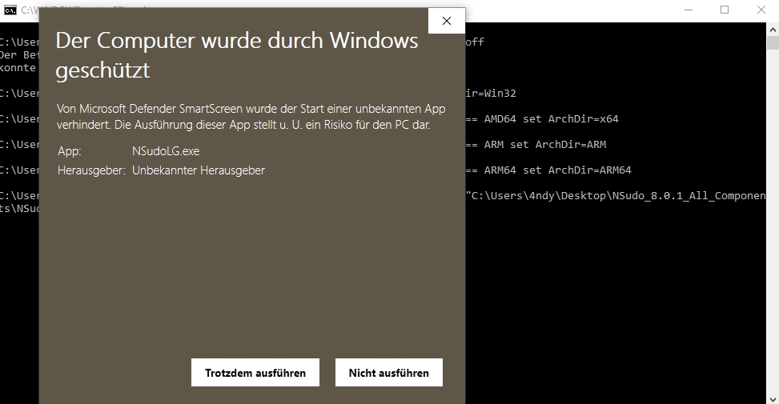Open the command prompt window icon menu

tap(10, 10)
